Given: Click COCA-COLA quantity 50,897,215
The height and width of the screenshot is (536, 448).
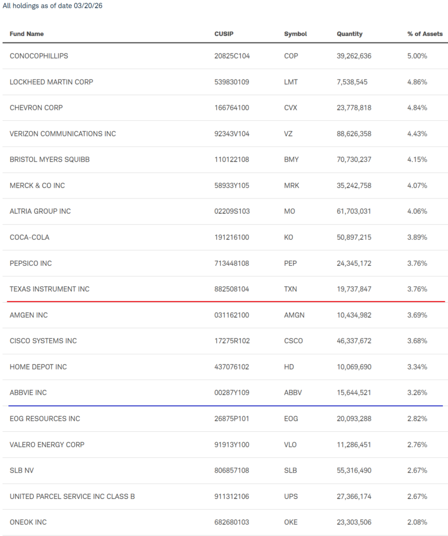Looking at the screenshot, I should pos(354,237).
